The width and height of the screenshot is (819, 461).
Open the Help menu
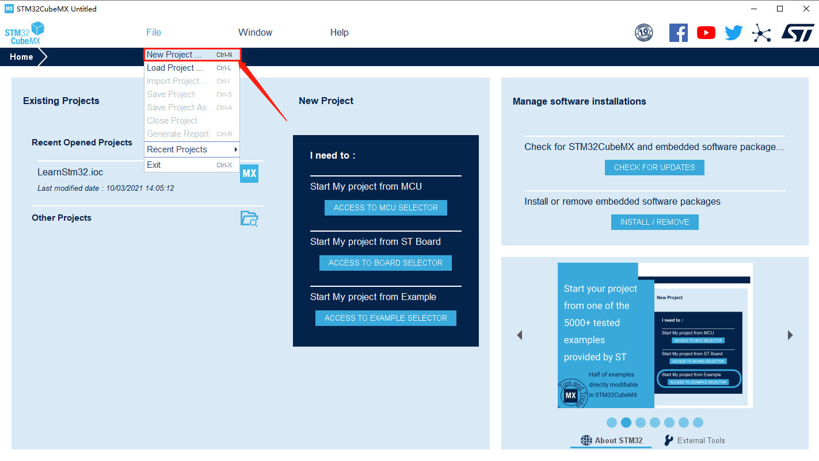(340, 33)
